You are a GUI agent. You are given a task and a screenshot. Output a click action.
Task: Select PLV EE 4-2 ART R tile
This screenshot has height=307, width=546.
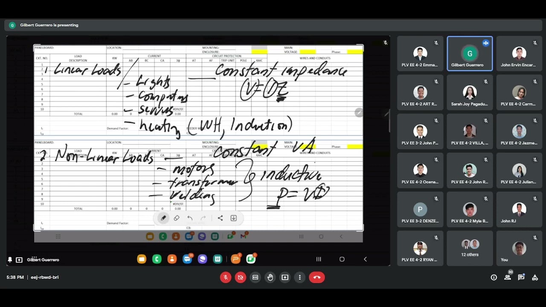click(420, 93)
